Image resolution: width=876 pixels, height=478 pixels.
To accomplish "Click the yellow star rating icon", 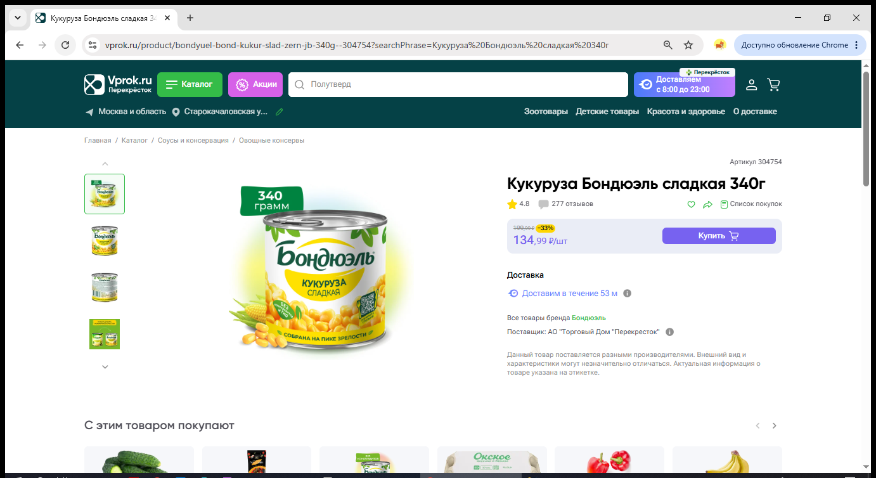I will pos(512,204).
